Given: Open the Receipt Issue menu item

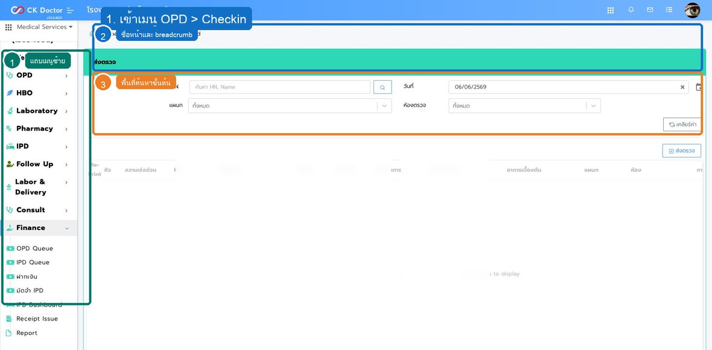Looking at the screenshot, I should (37, 319).
